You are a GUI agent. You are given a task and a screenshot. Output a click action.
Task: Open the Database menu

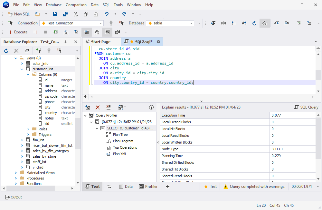[53, 4]
